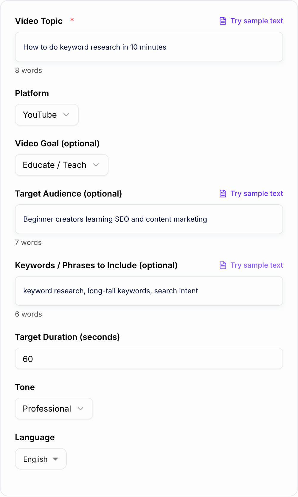Click the 'Video Goal (optional)' label
Viewport: 298px width, 497px height.
tap(57, 143)
